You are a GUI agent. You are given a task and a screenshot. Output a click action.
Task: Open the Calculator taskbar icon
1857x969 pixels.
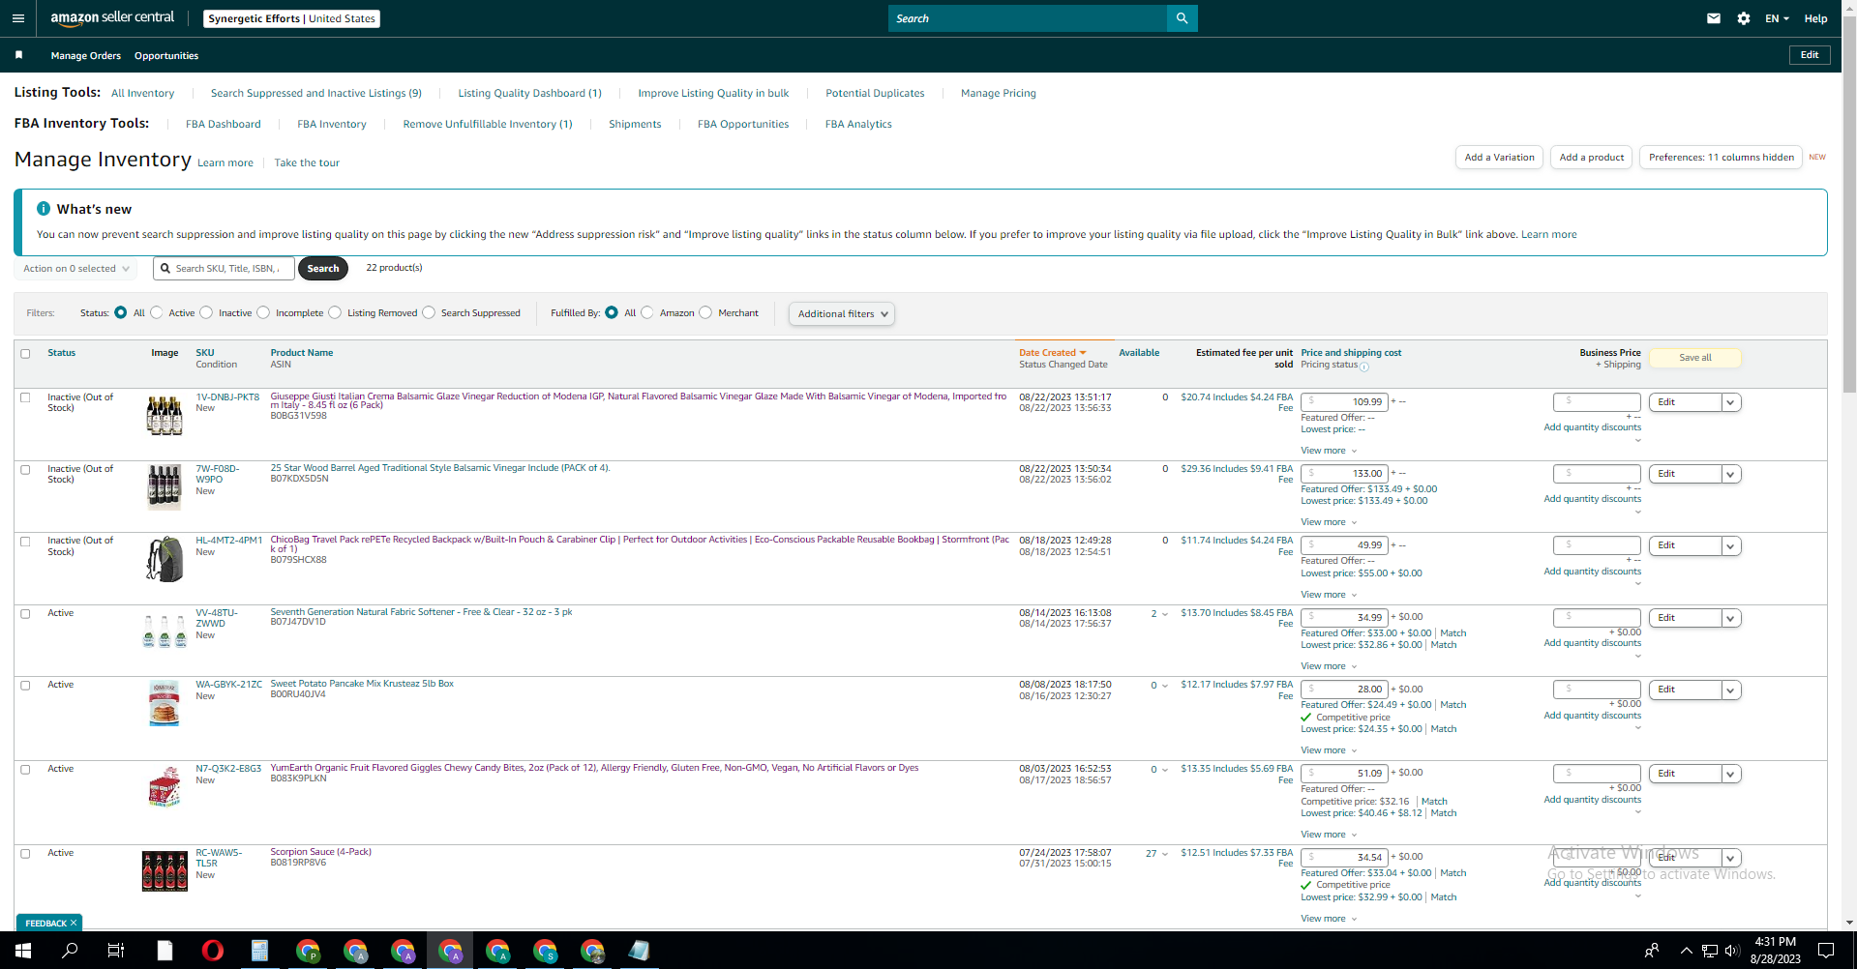pyautogui.click(x=259, y=951)
